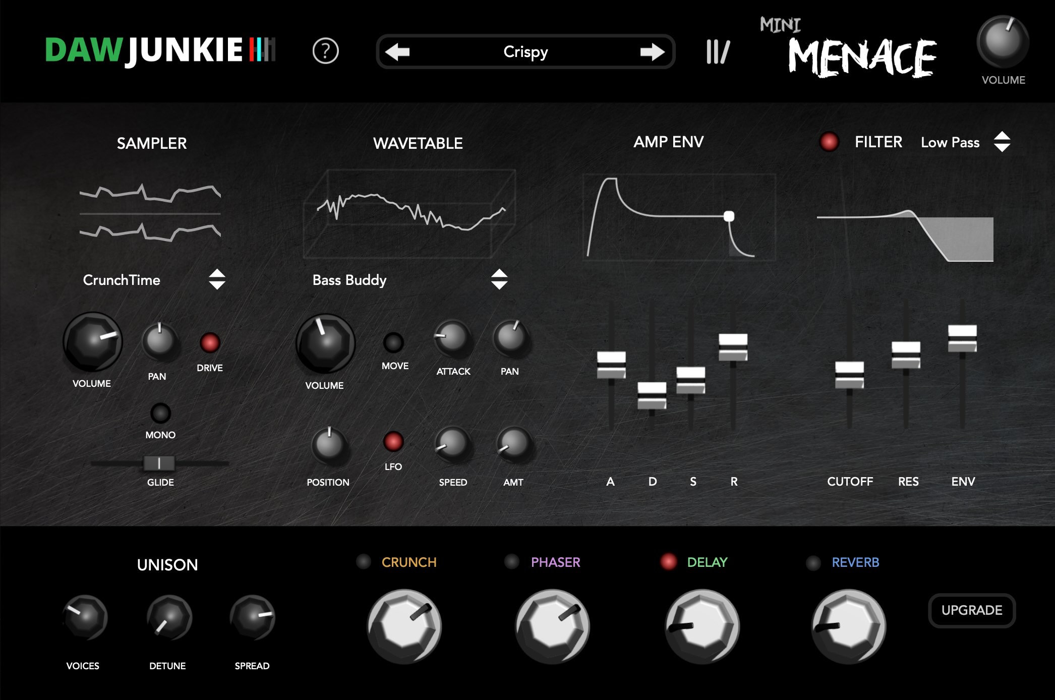Click the PHASER effect label
Screen dimensions: 1055x700
(x=556, y=562)
